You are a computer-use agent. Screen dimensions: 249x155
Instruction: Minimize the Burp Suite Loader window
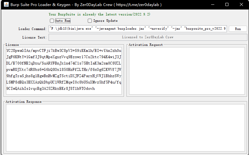(213, 5)
